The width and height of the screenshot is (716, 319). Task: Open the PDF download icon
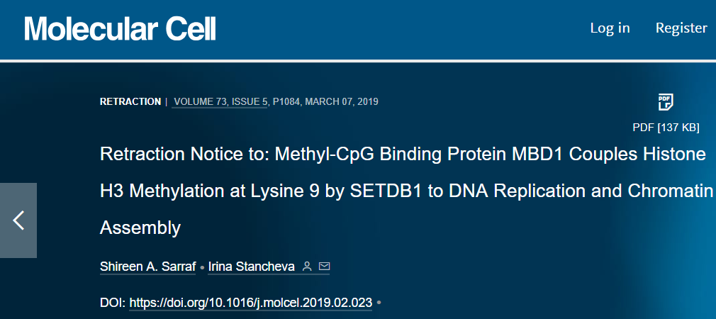coord(666,102)
